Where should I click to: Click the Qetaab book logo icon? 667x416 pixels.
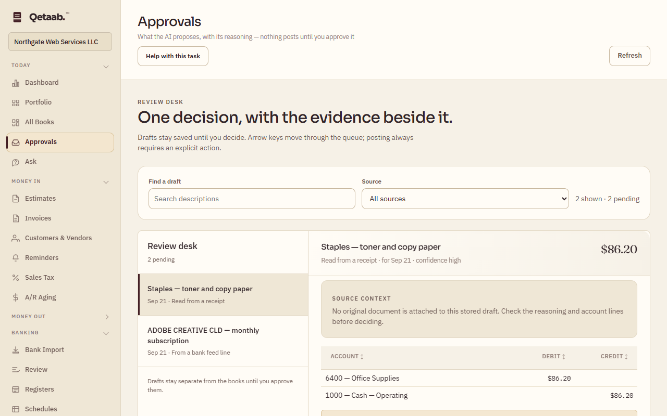click(x=18, y=17)
